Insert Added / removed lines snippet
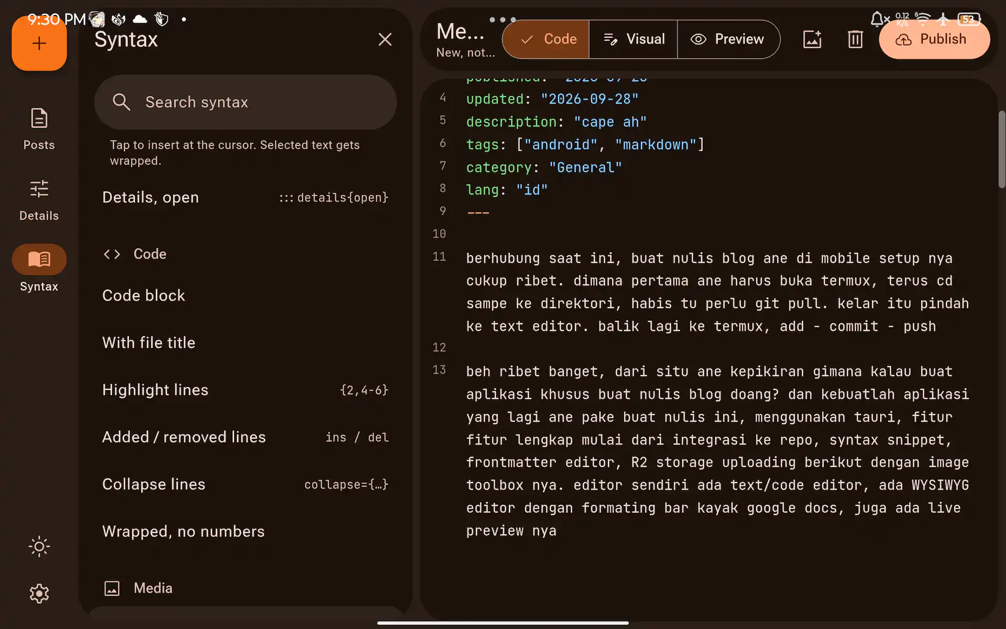This screenshot has width=1006, height=629. (x=245, y=437)
